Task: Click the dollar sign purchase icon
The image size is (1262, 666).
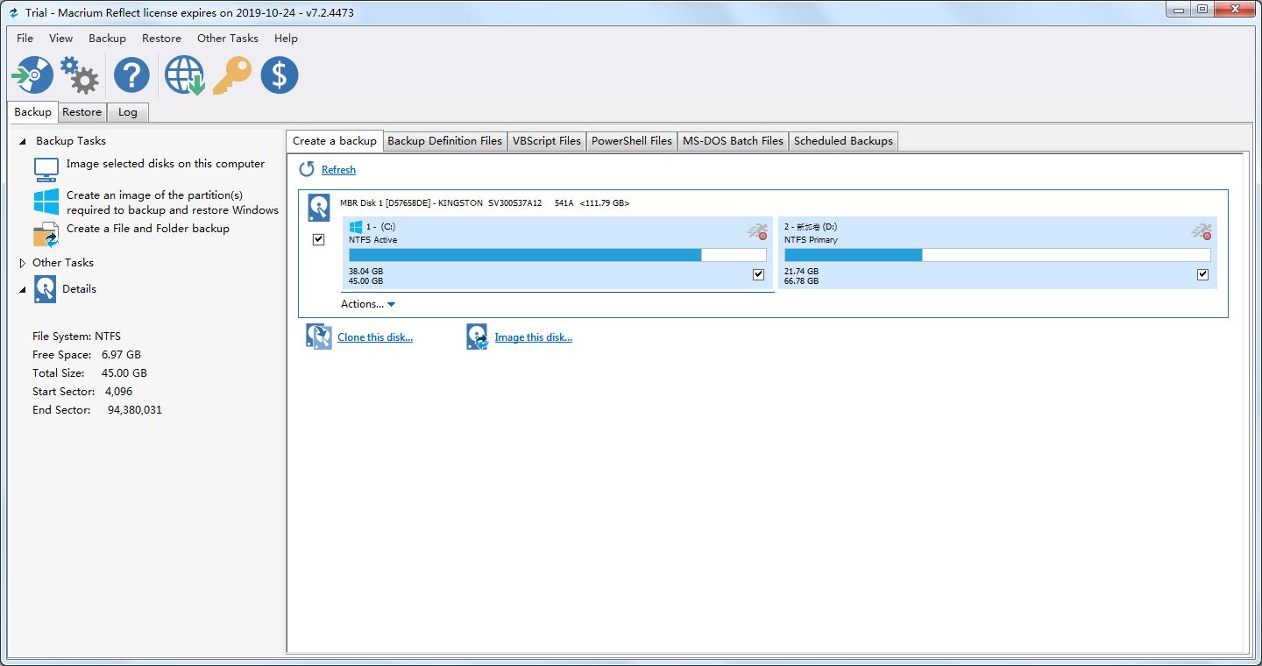Action: [x=280, y=75]
